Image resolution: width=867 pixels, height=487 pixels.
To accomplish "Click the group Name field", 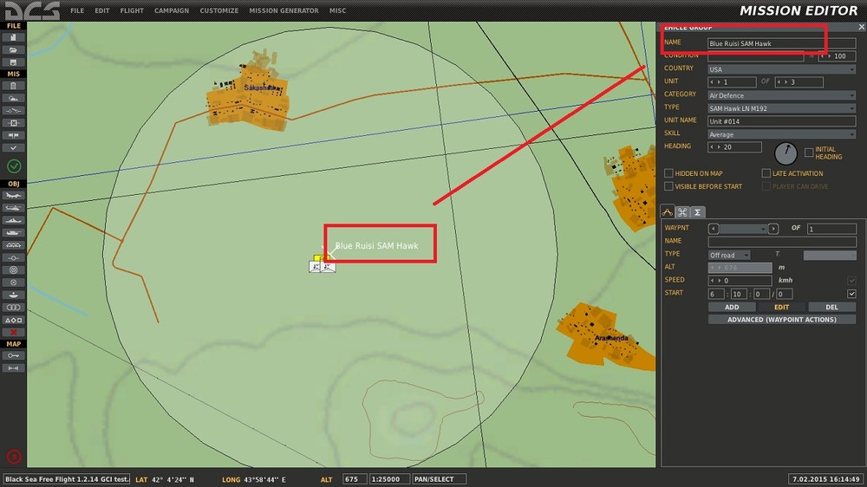I will point(782,43).
